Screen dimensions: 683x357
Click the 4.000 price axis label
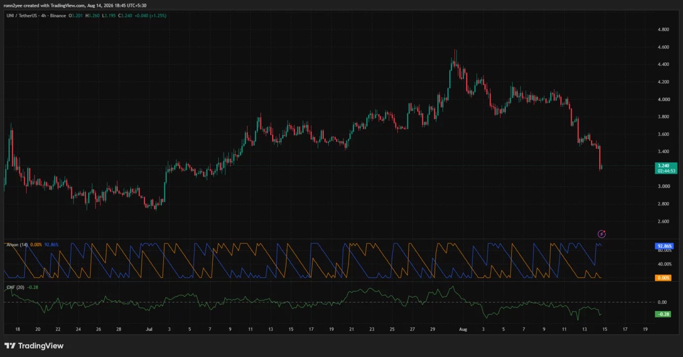point(663,100)
